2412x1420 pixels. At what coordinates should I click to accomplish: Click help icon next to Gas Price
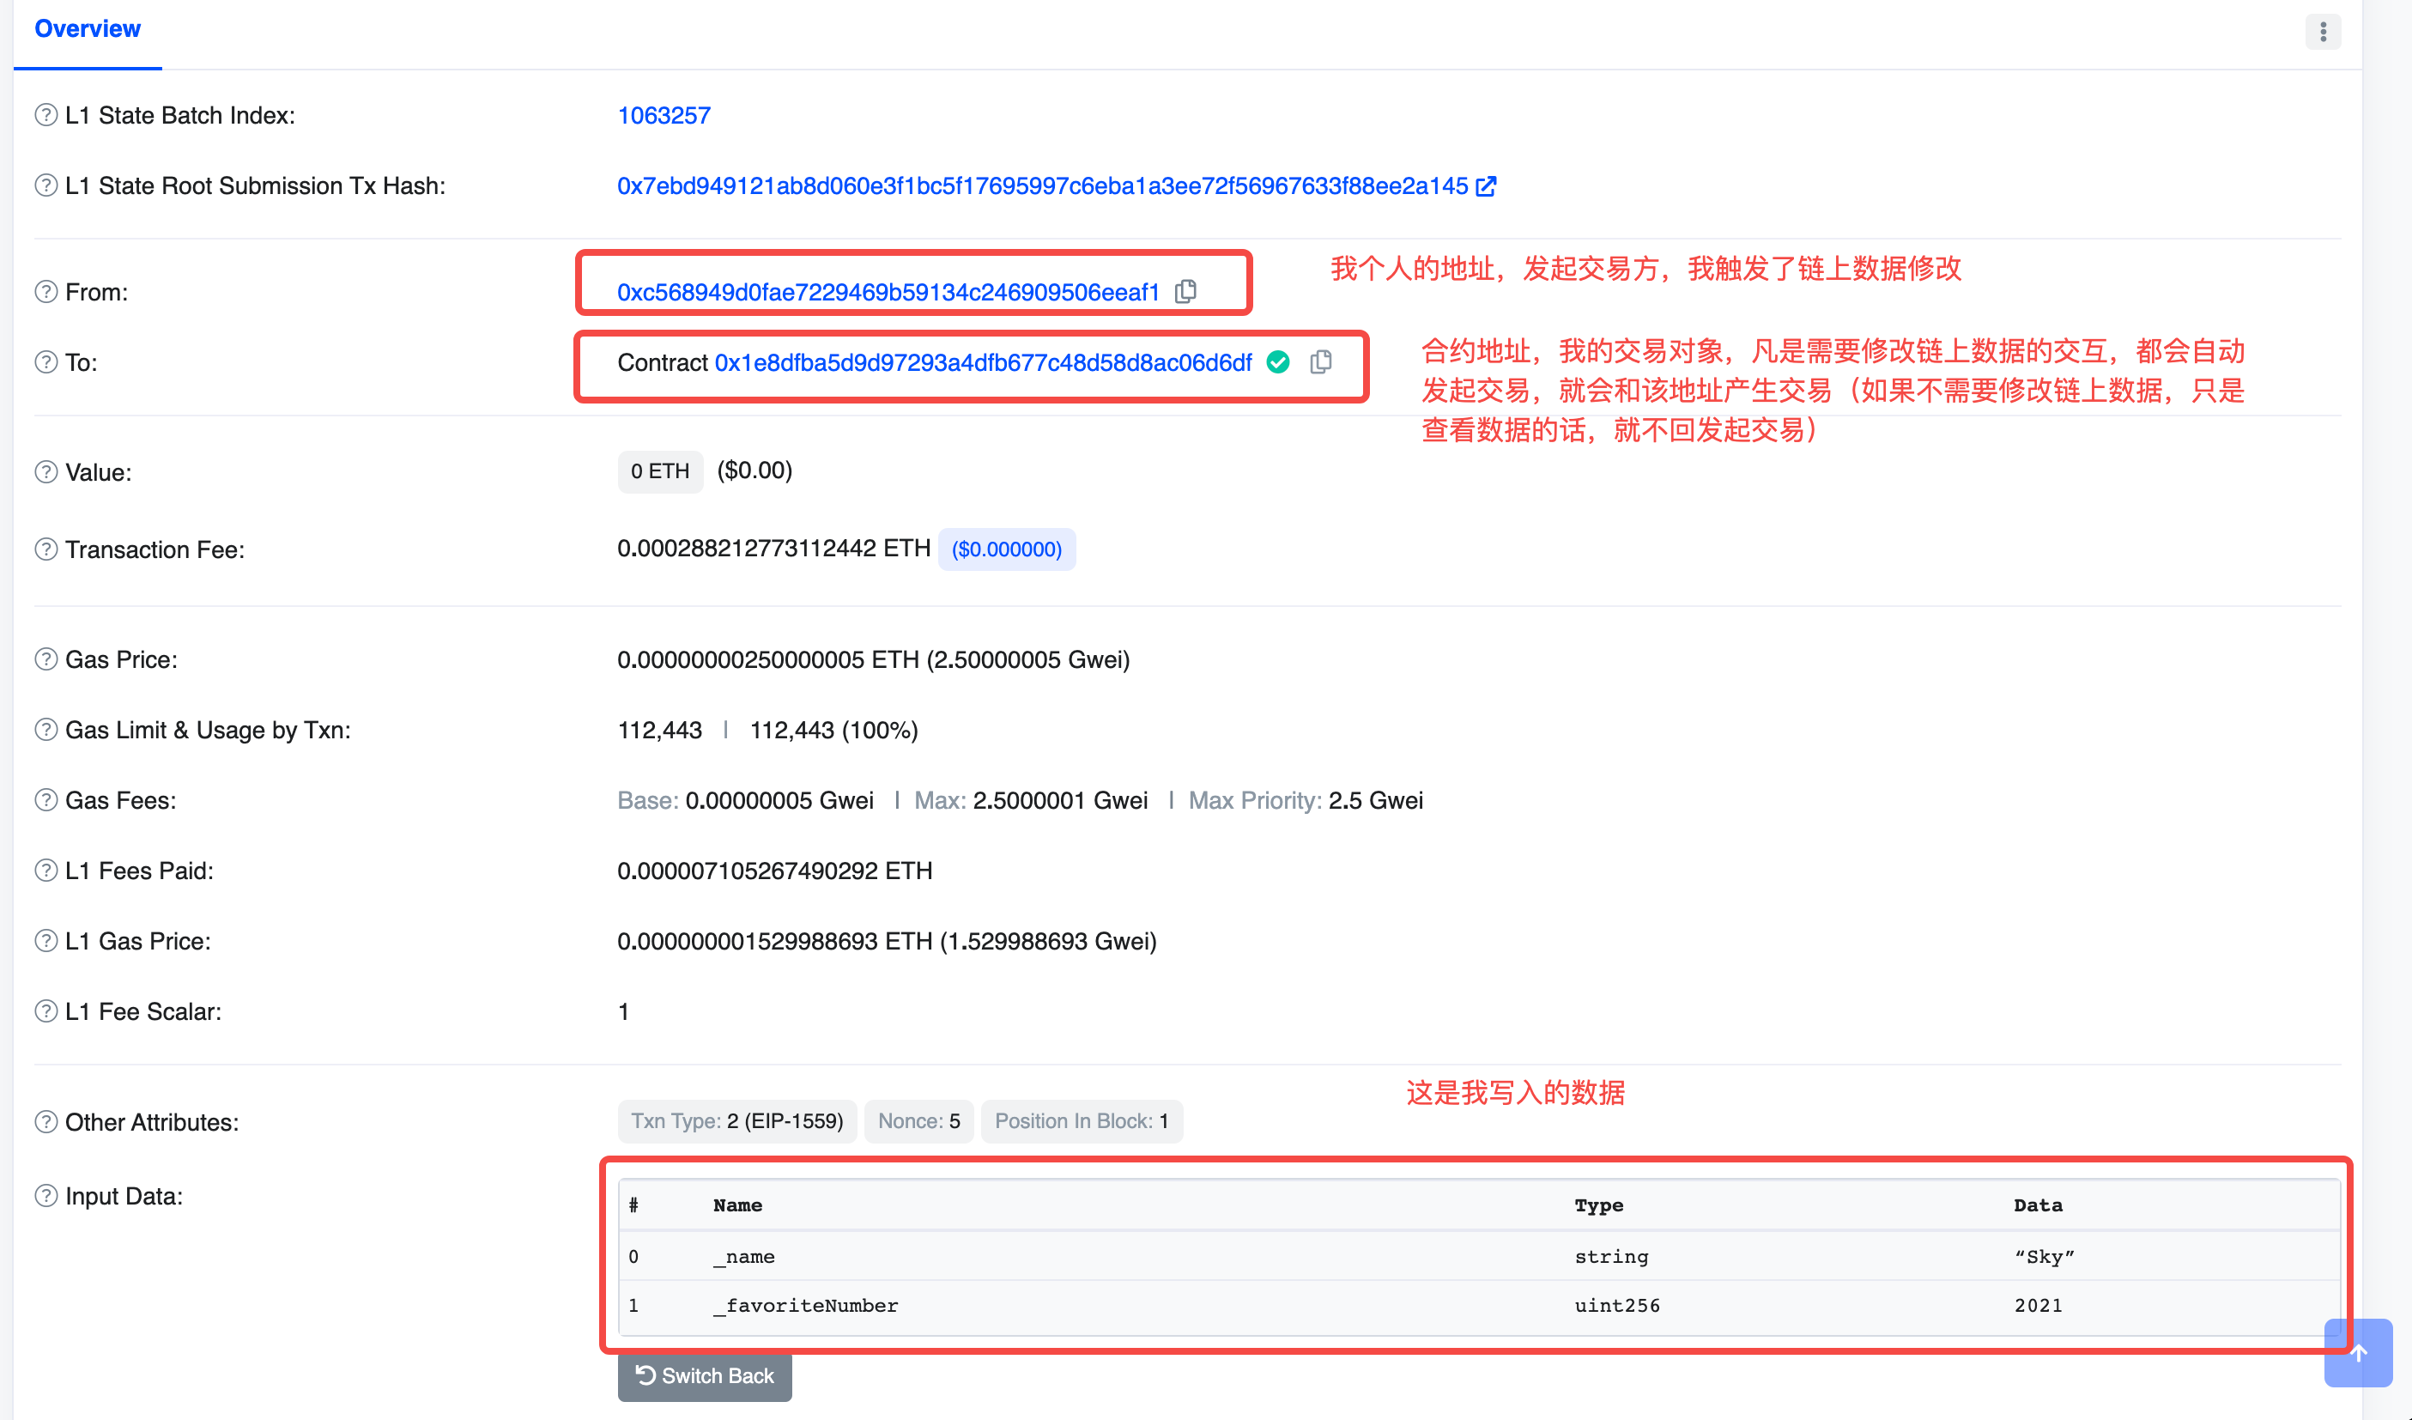pyautogui.click(x=46, y=659)
